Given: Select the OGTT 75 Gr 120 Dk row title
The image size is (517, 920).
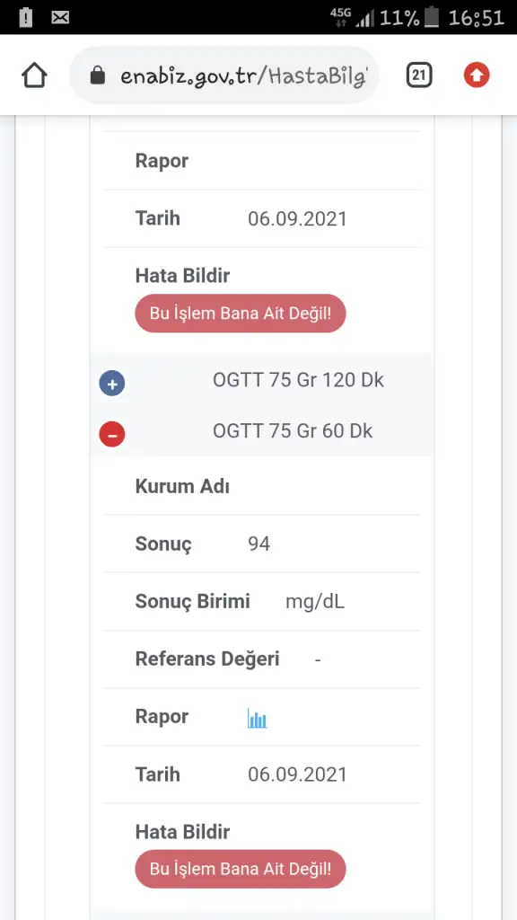Looking at the screenshot, I should click(x=298, y=380).
